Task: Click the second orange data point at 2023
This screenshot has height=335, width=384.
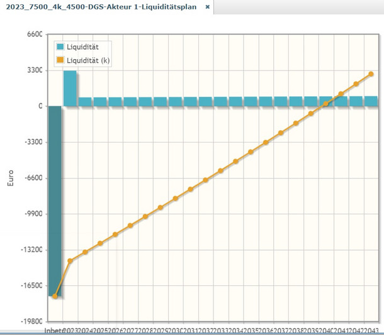Action: [x=71, y=261]
